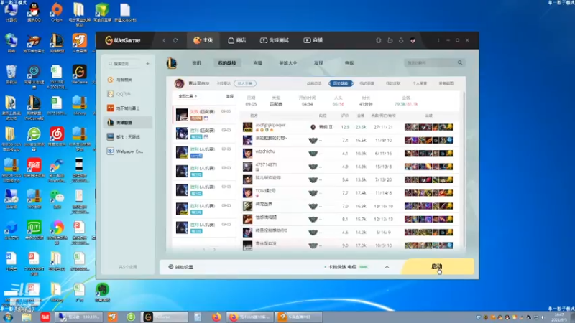Click champion portrait beside asdfghjklpoqwer
575x323 pixels.
click(247, 127)
